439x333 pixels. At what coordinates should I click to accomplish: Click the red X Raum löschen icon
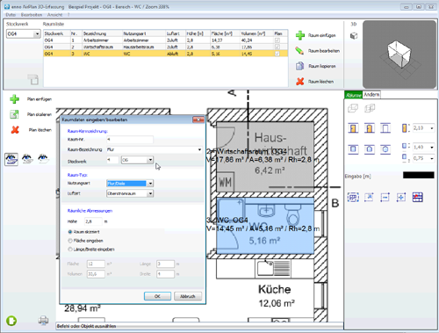(x=299, y=82)
